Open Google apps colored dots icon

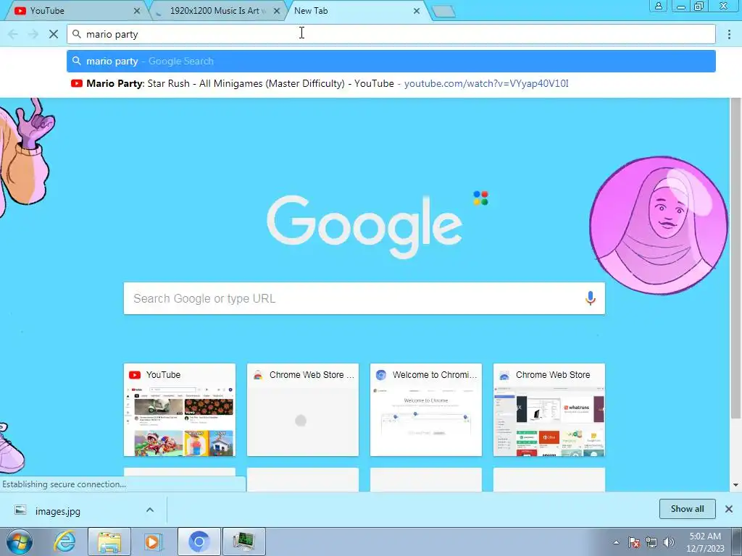[481, 198]
